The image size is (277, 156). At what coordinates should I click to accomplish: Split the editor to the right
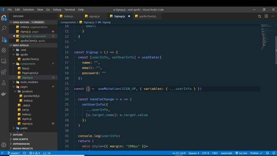(x=266, y=16)
